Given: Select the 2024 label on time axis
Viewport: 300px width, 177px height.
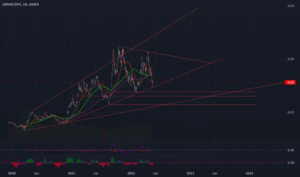Looking at the screenshot, I should click(249, 173).
